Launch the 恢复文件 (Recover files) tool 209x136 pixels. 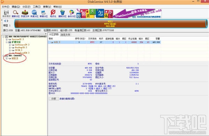pyautogui.click(x=25, y=14)
